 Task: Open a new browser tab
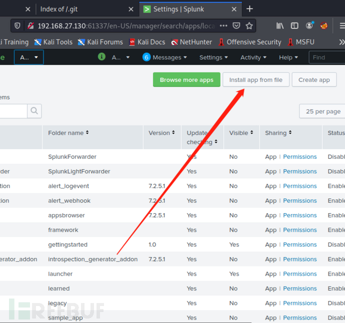click(x=249, y=9)
